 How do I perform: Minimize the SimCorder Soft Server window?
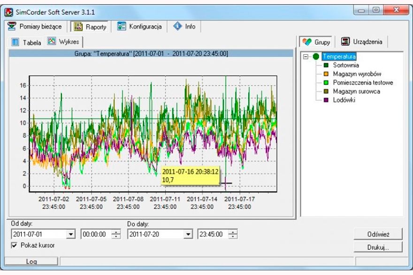click(361, 10)
